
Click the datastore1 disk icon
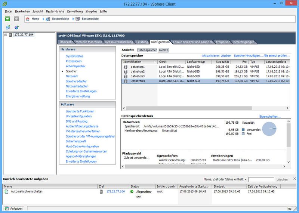pyautogui.click(x=126, y=67)
